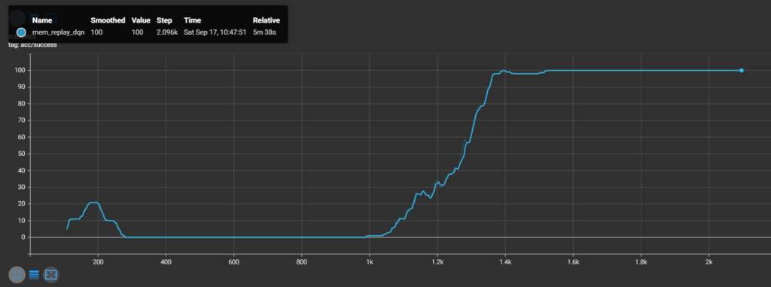Click the Step column header

pyautogui.click(x=164, y=20)
